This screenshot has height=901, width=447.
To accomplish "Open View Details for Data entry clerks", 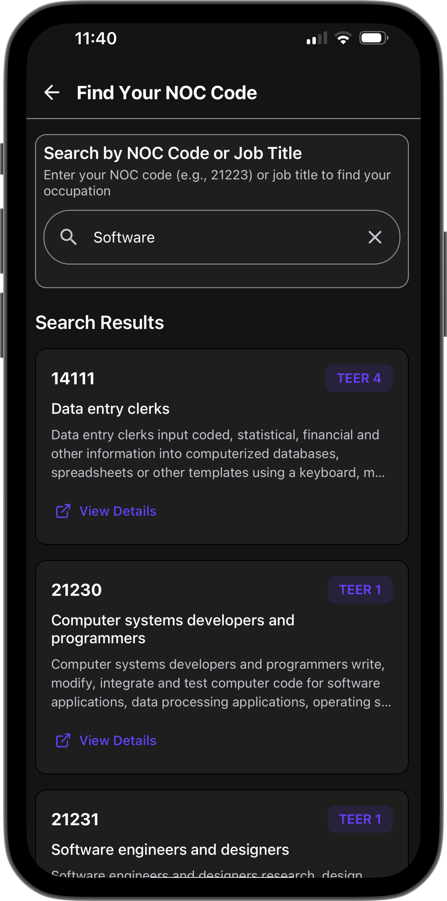I will pyautogui.click(x=118, y=511).
